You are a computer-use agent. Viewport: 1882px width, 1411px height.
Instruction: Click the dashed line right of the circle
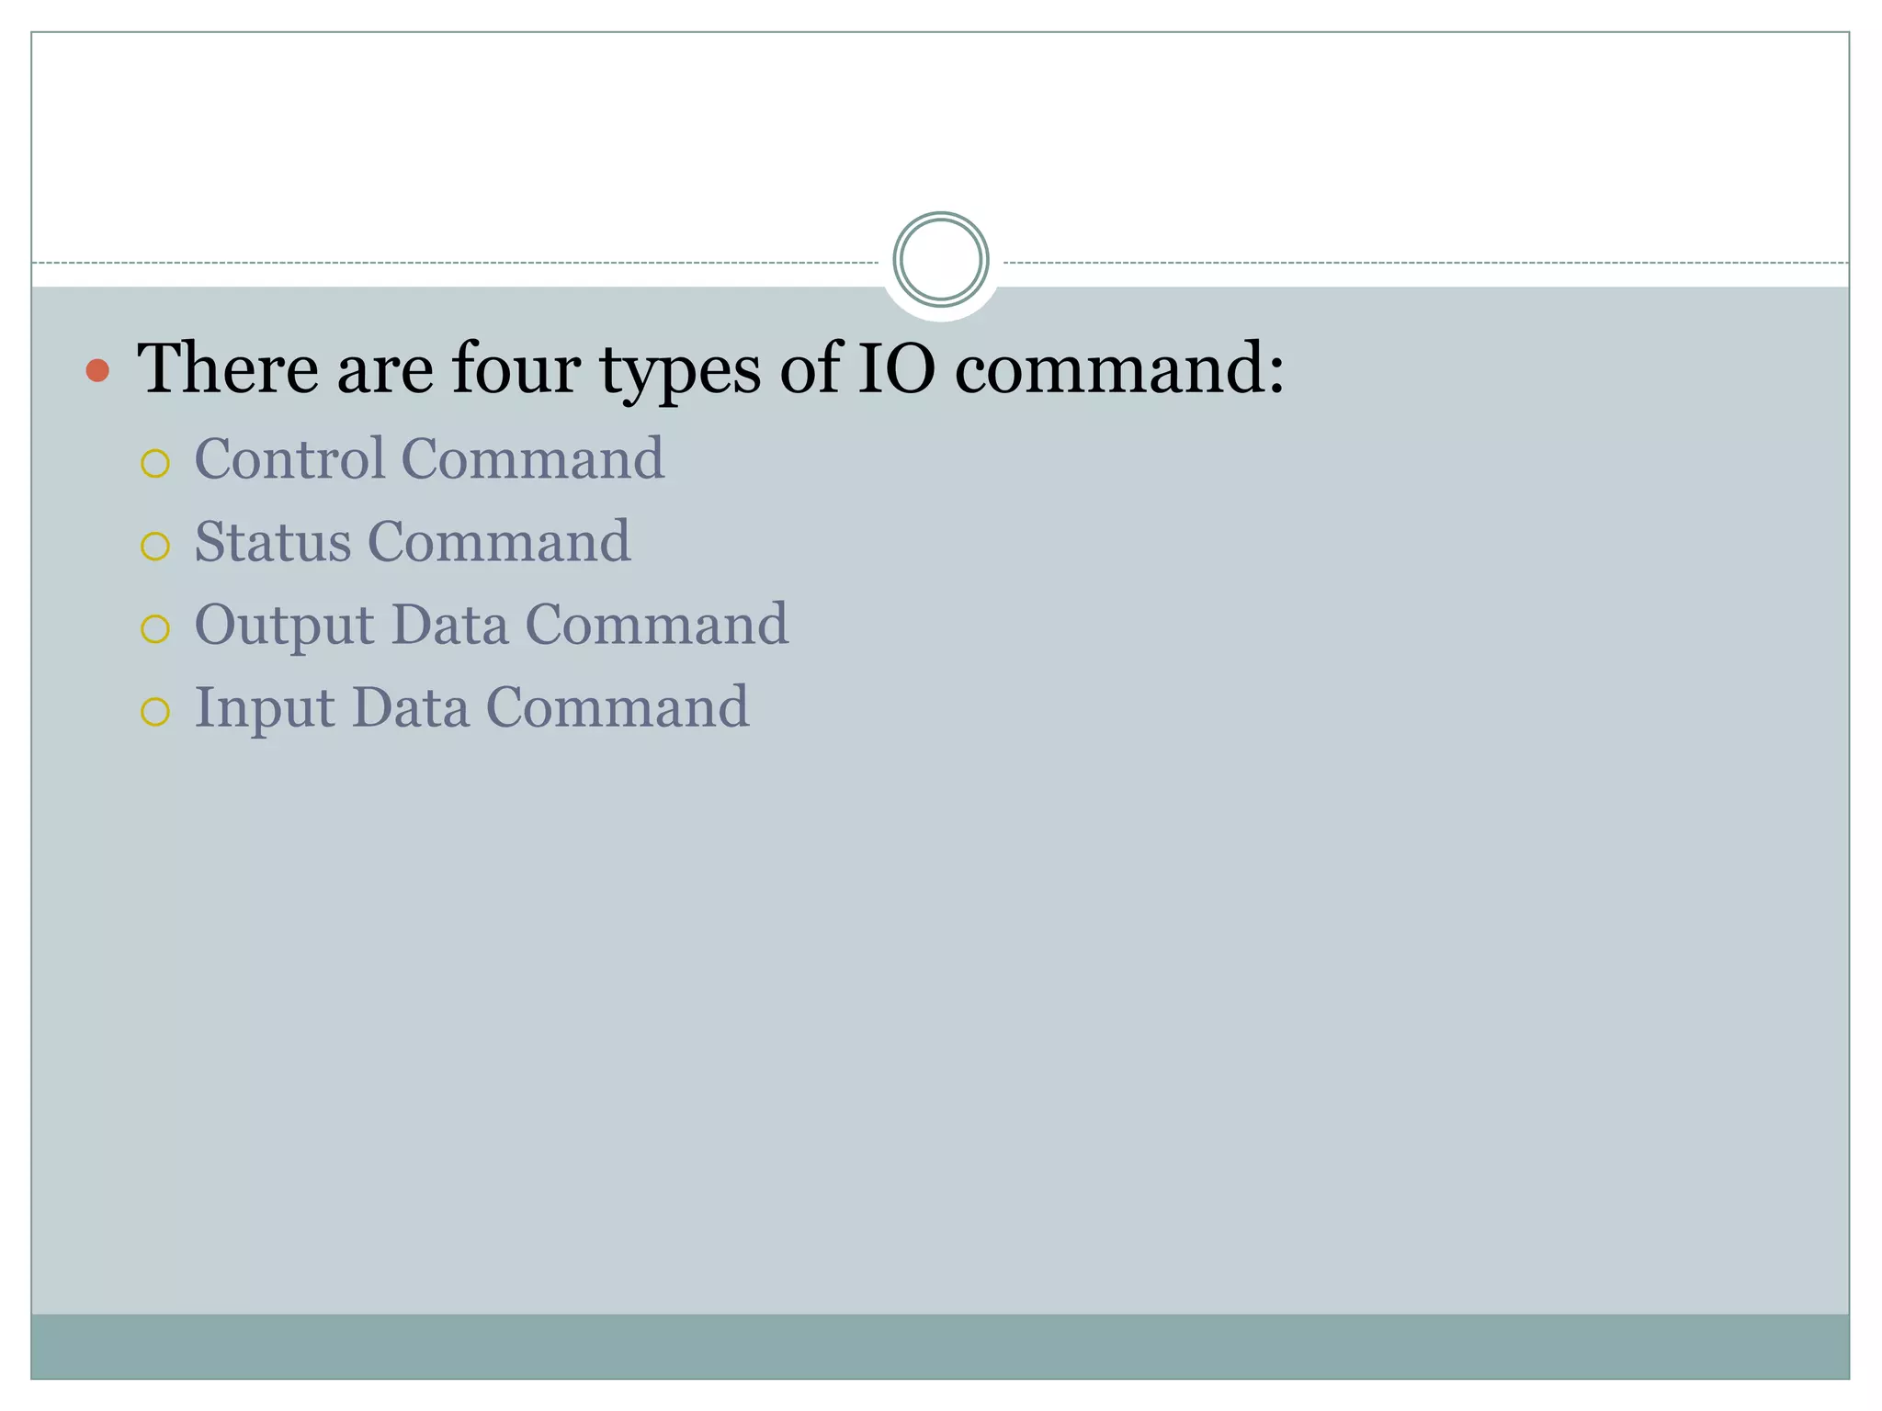click(x=1424, y=263)
